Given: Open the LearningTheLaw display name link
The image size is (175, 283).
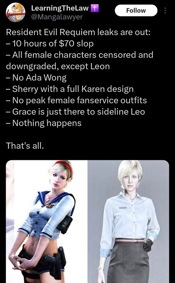Looking at the screenshot, I should (x=60, y=8).
